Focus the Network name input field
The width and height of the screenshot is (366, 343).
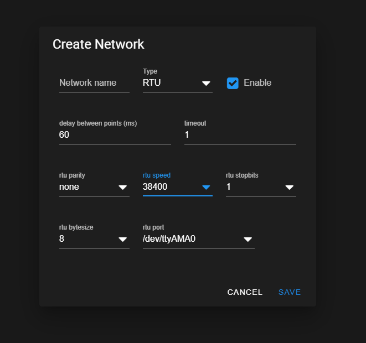[x=94, y=83]
